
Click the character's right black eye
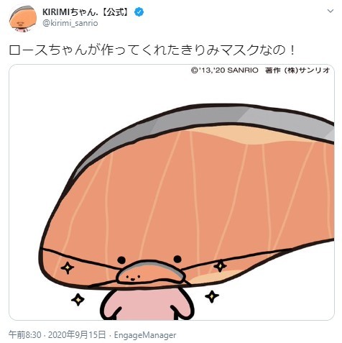(x=177, y=259)
